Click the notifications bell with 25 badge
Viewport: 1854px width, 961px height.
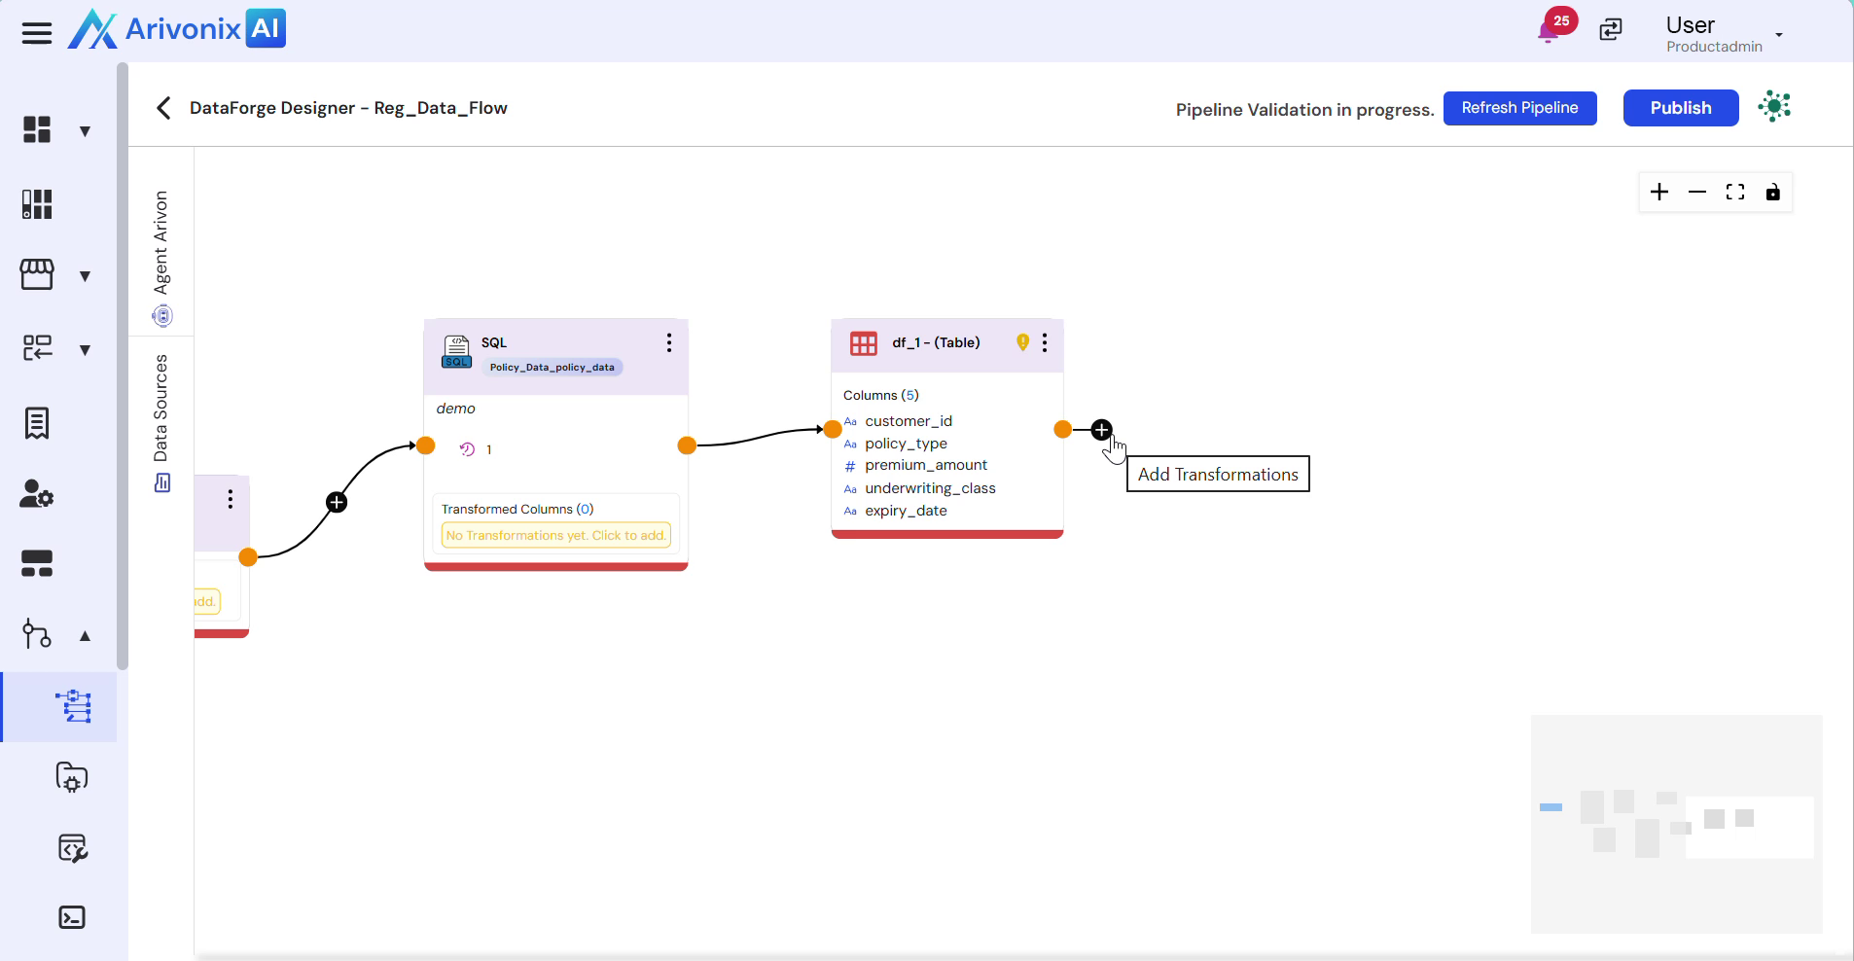1549,31
